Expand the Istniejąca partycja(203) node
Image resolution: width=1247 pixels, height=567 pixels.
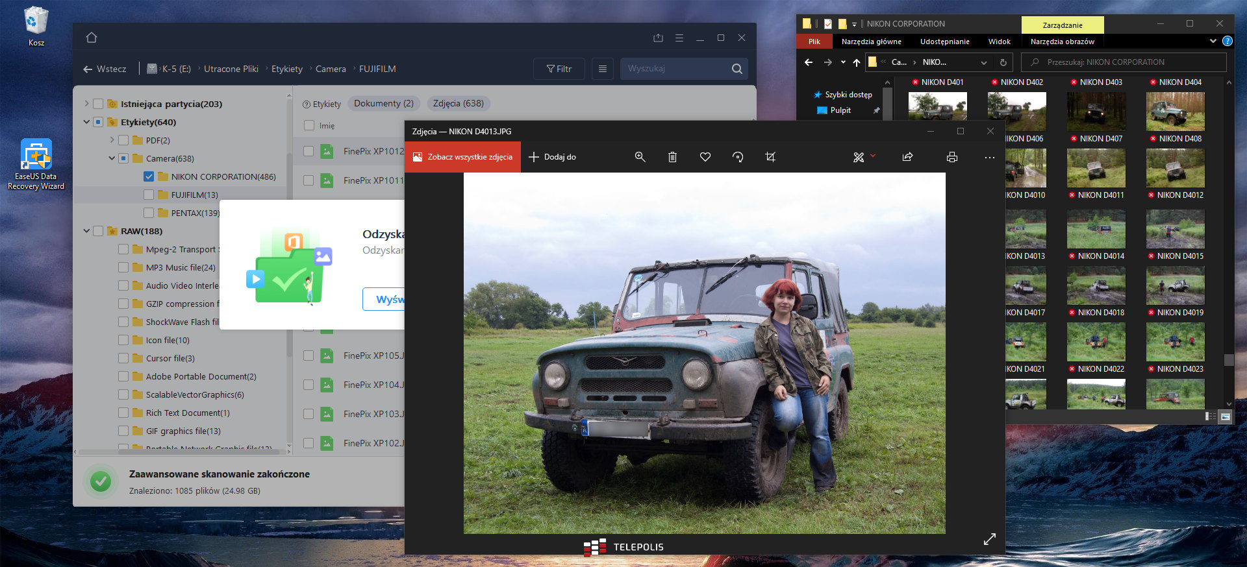[86, 104]
